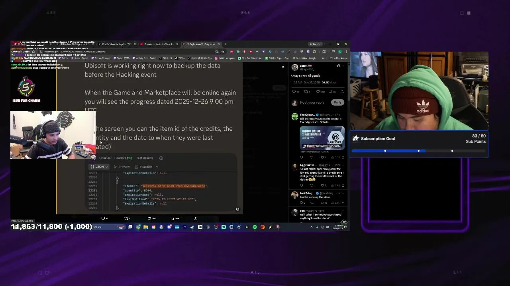Click the gray Reply button
The image size is (510, 286).
pyautogui.click(x=337, y=102)
